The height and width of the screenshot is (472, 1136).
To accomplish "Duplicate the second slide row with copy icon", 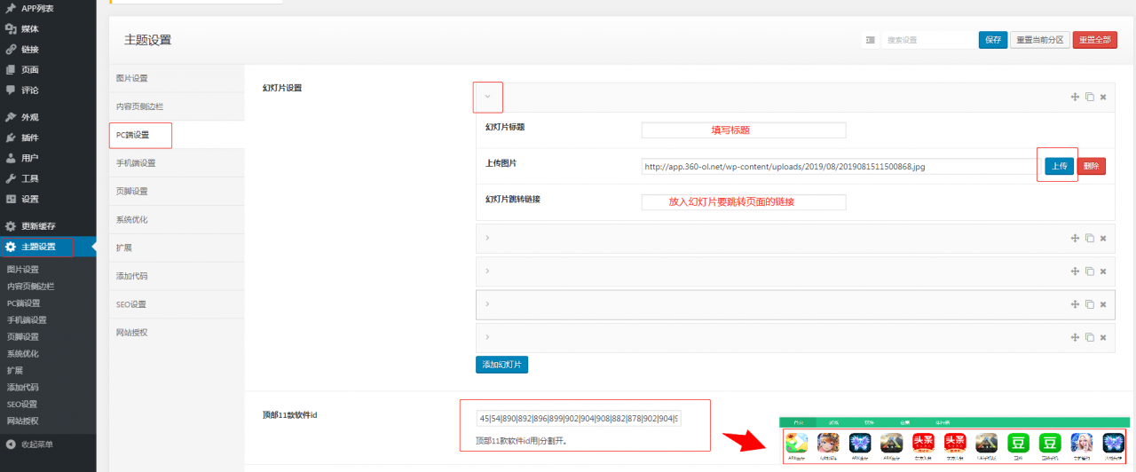I will [x=1089, y=238].
